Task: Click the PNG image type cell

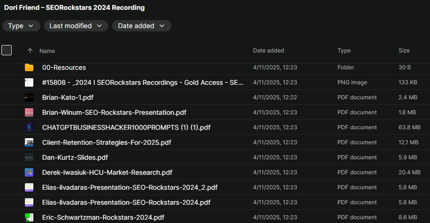Action: point(352,82)
